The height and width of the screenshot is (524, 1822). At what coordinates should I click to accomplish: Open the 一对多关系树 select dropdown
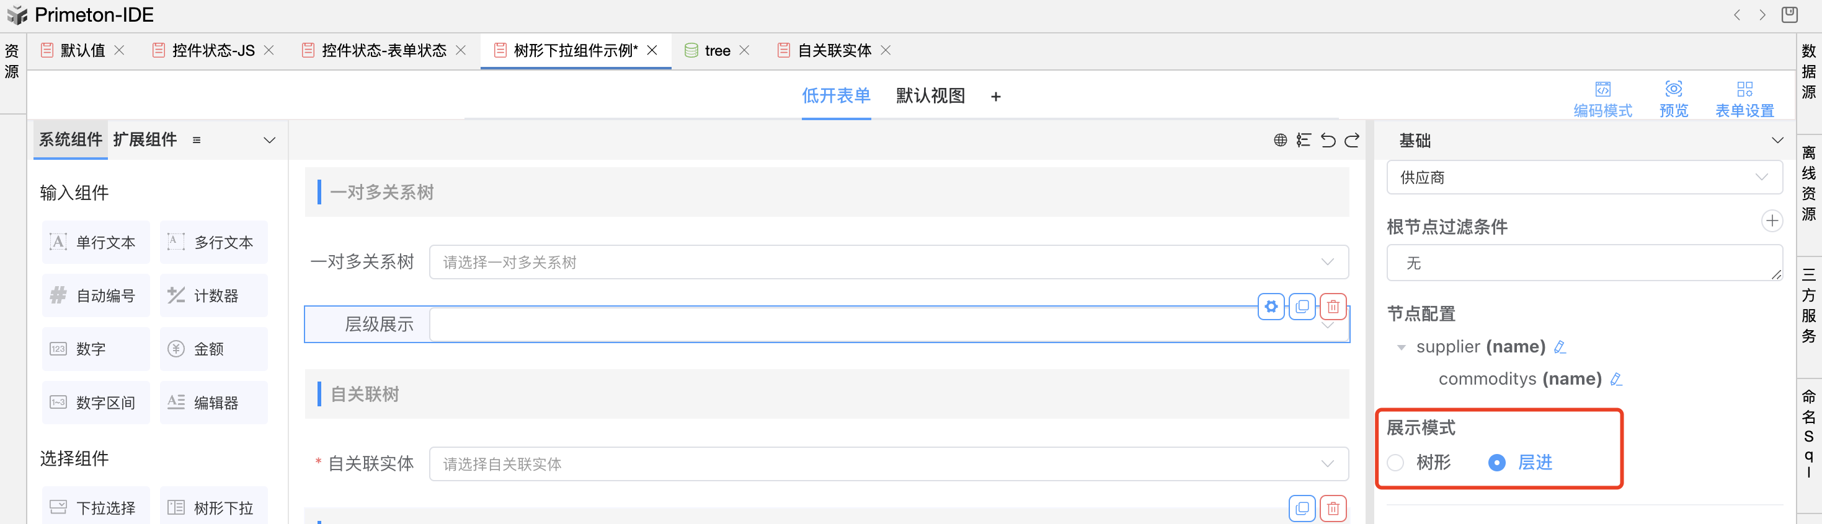coord(887,262)
